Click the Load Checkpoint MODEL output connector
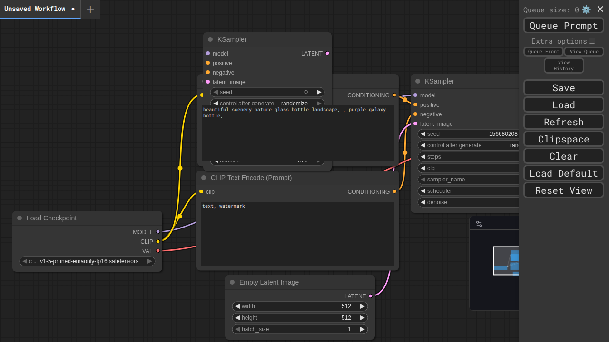This screenshot has width=609, height=342. 158,232
